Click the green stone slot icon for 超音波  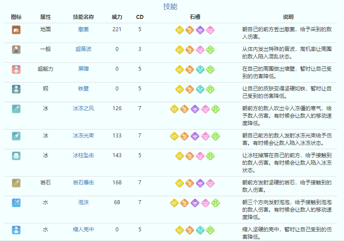point(210,49)
